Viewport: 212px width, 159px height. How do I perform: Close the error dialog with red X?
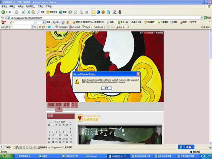[x=138, y=74]
